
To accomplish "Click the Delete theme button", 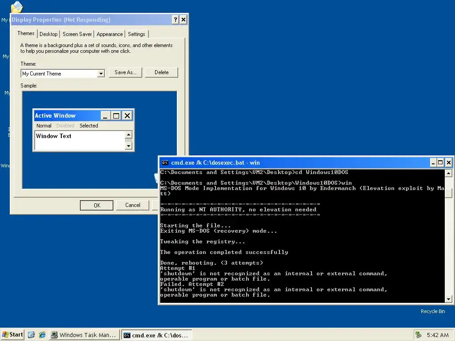I will pos(161,72).
